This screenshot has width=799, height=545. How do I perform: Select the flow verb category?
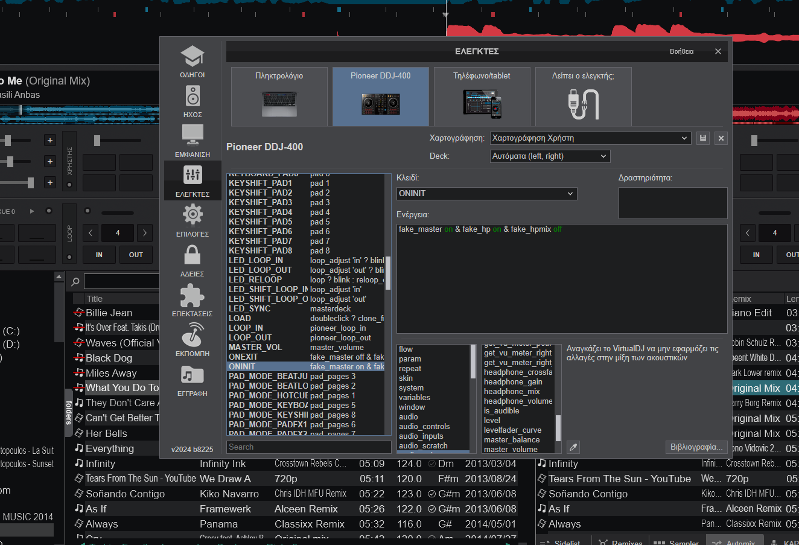tap(434, 349)
